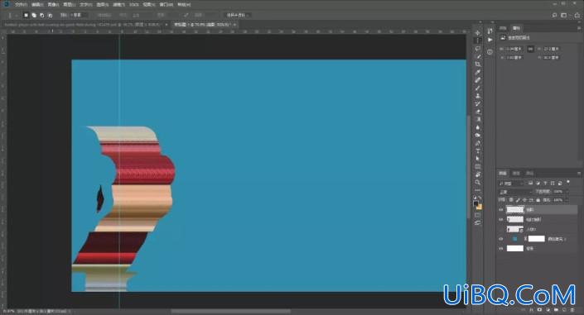
Task: Open the File menu
Action: (x=21, y=4)
